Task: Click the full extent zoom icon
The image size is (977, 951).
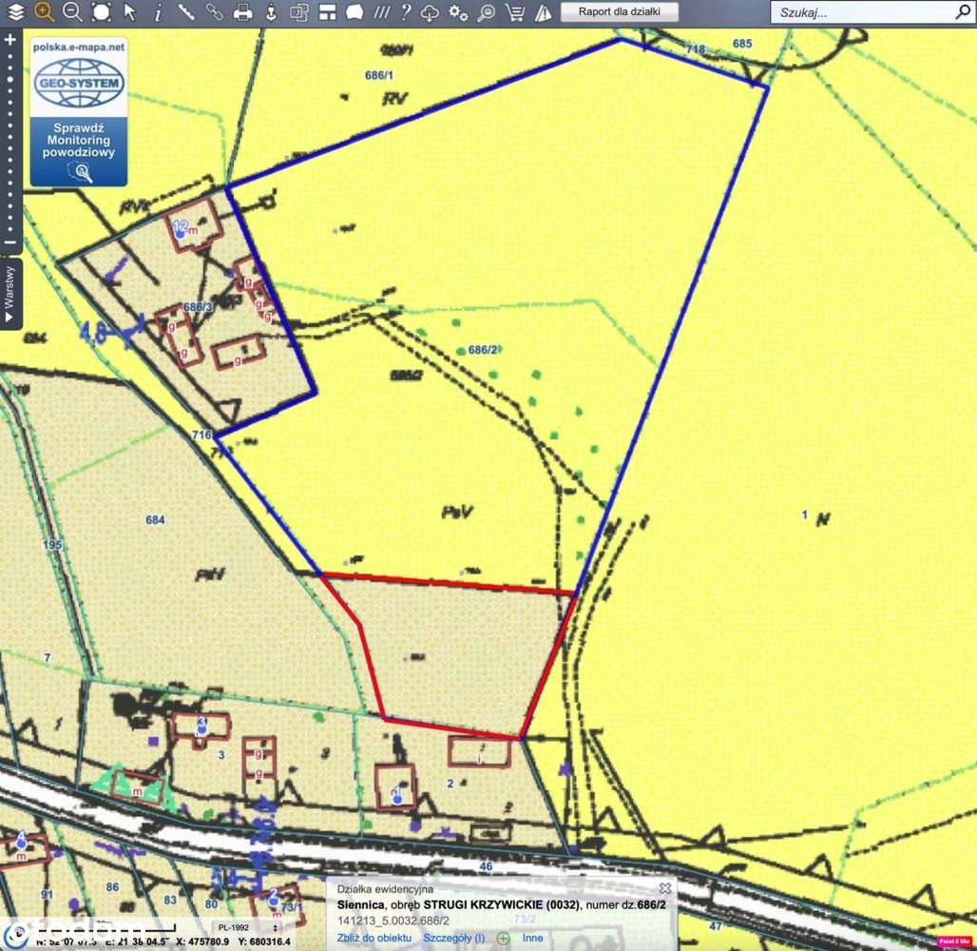Action: (101, 11)
